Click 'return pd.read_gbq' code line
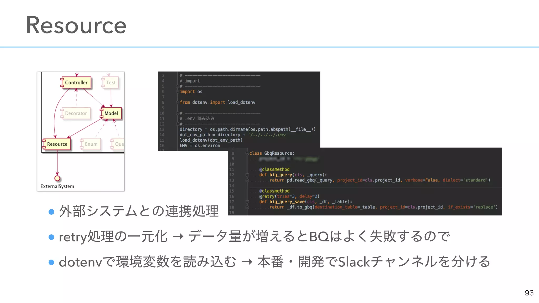Screen dimensions: 539x303 tap(380, 180)
